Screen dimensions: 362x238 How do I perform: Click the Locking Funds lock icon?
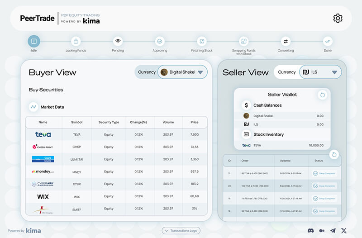(x=76, y=41)
